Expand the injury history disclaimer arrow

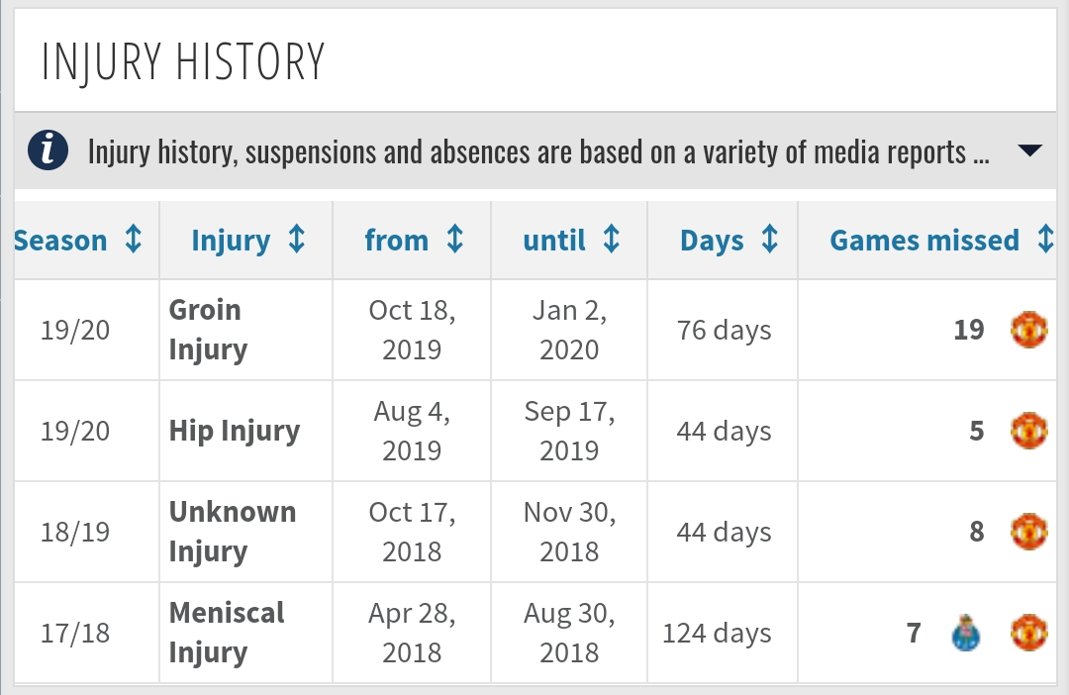coord(1029,151)
